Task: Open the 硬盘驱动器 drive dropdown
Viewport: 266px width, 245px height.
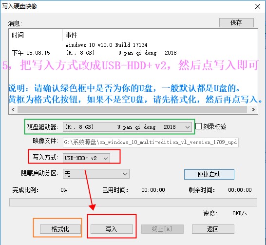Action: pos(127,127)
